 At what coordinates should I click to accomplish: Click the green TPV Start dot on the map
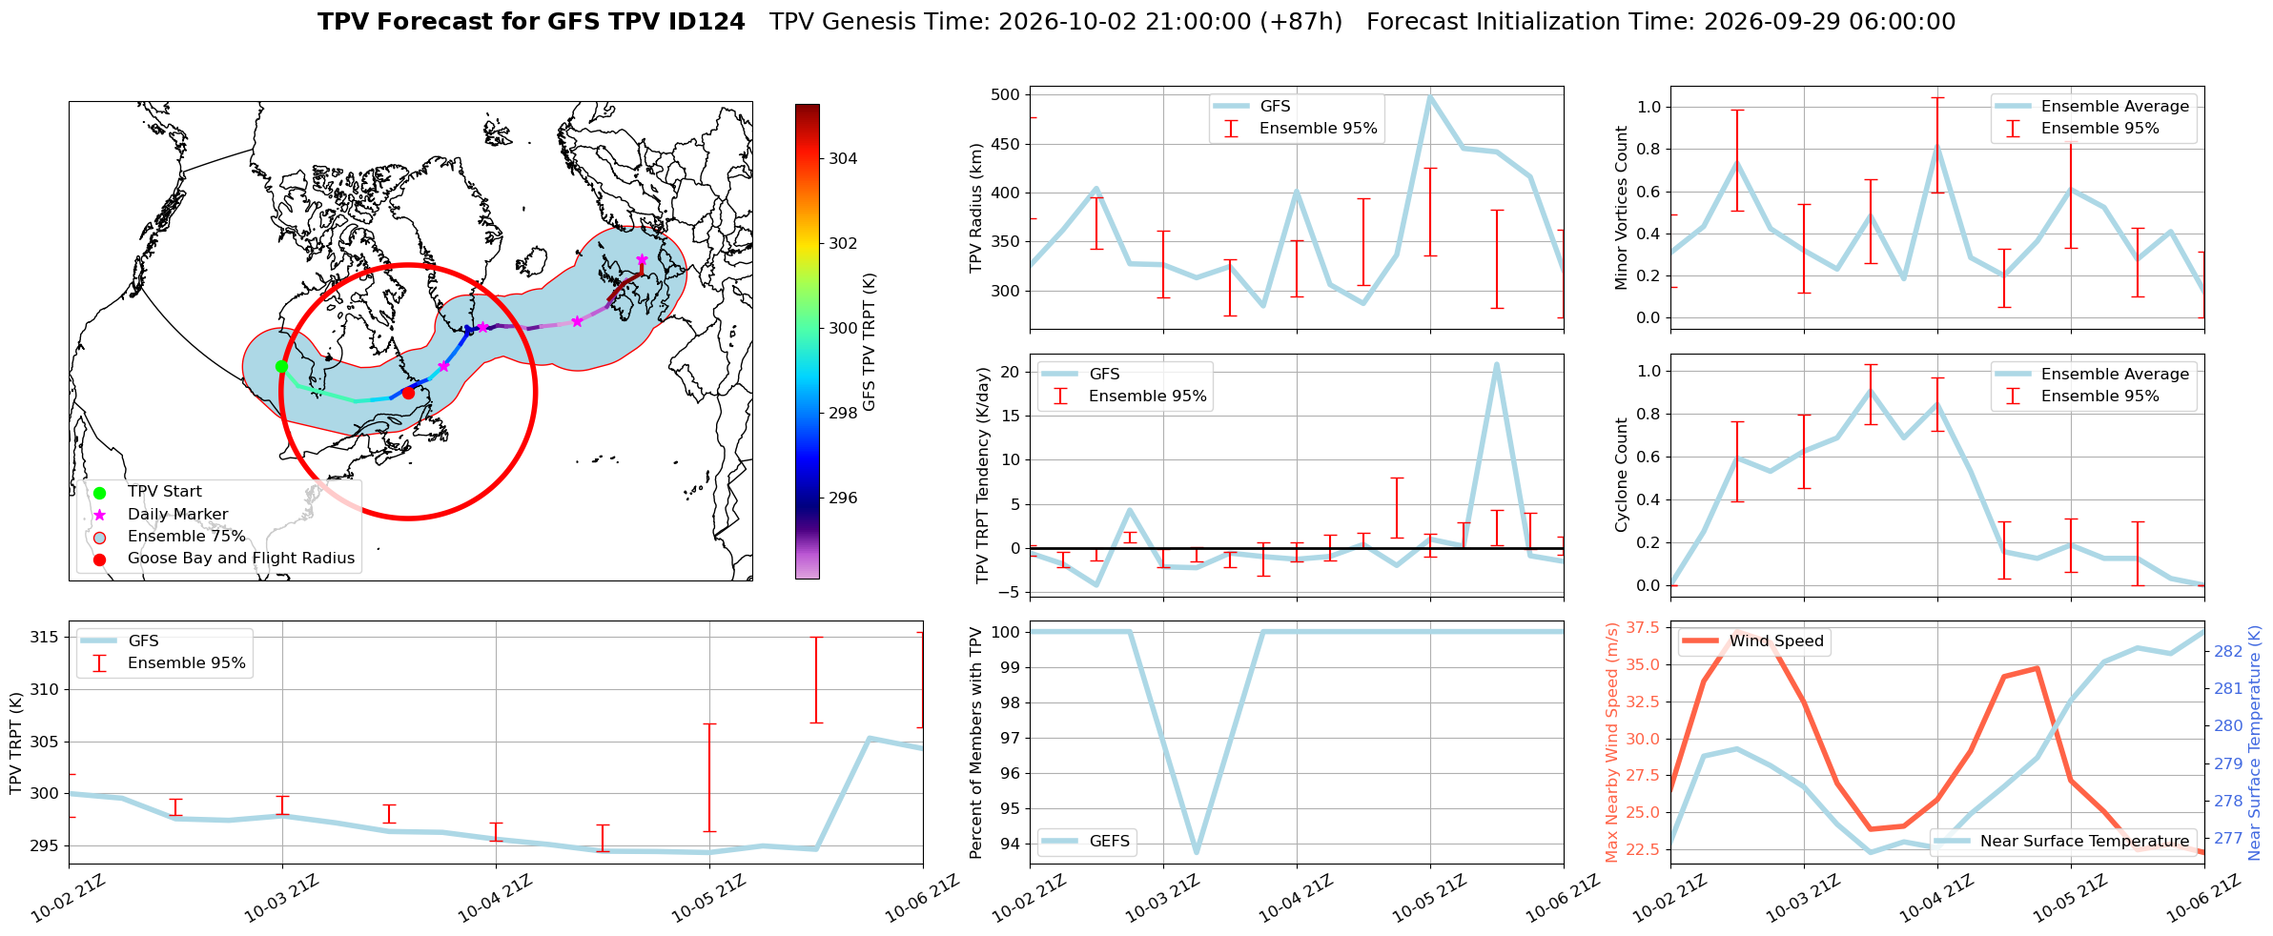tap(281, 366)
